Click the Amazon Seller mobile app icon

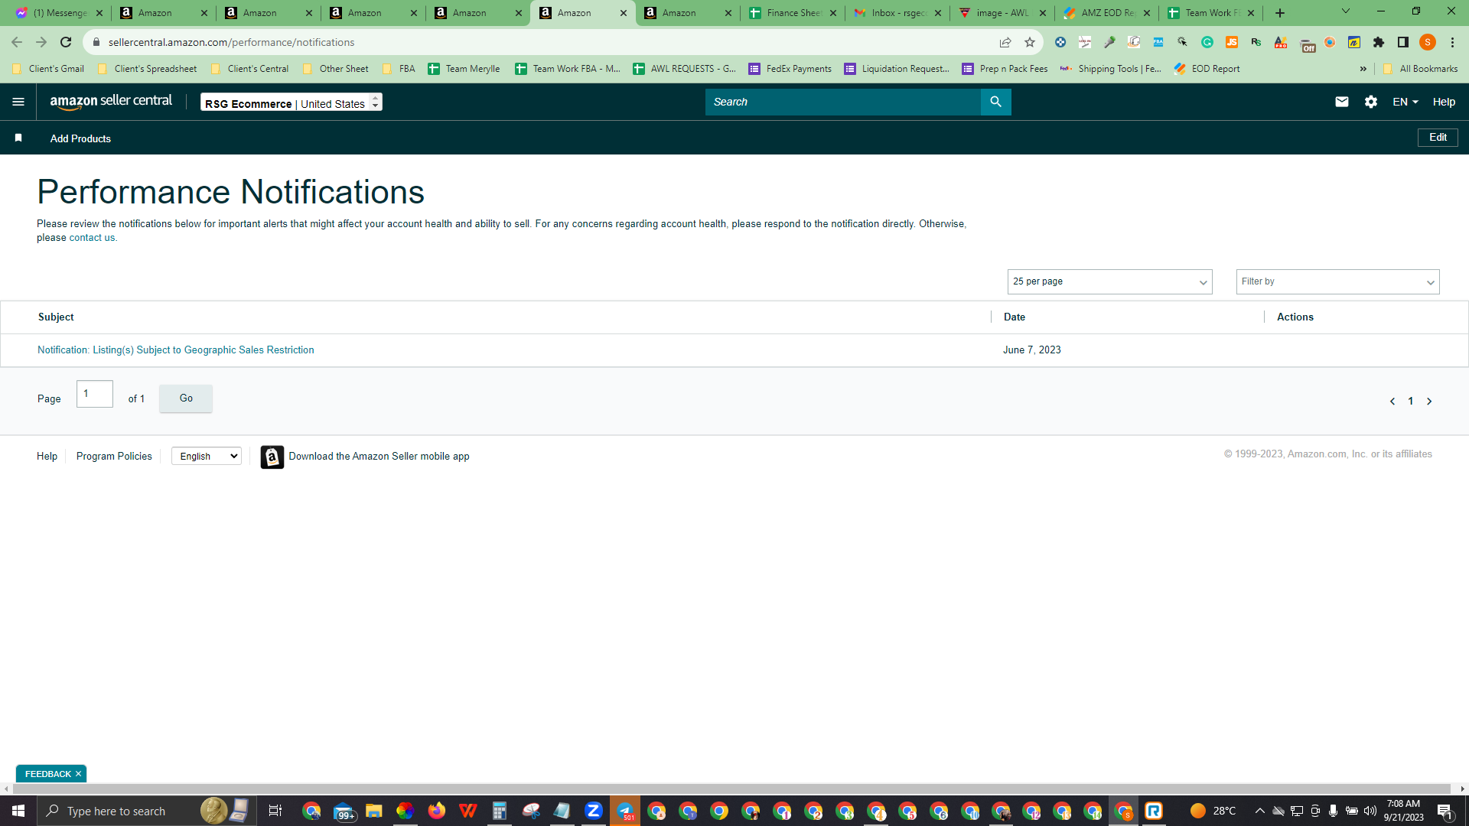tap(272, 457)
